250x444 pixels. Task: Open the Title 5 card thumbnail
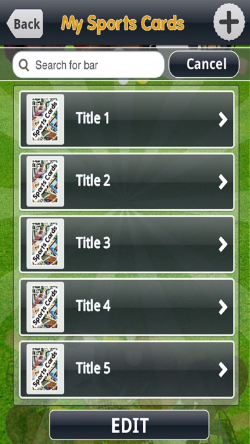(45, 369)
